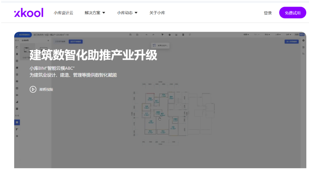Select the highlighted blue icon in the editor's left sidebar

(17, 122)
